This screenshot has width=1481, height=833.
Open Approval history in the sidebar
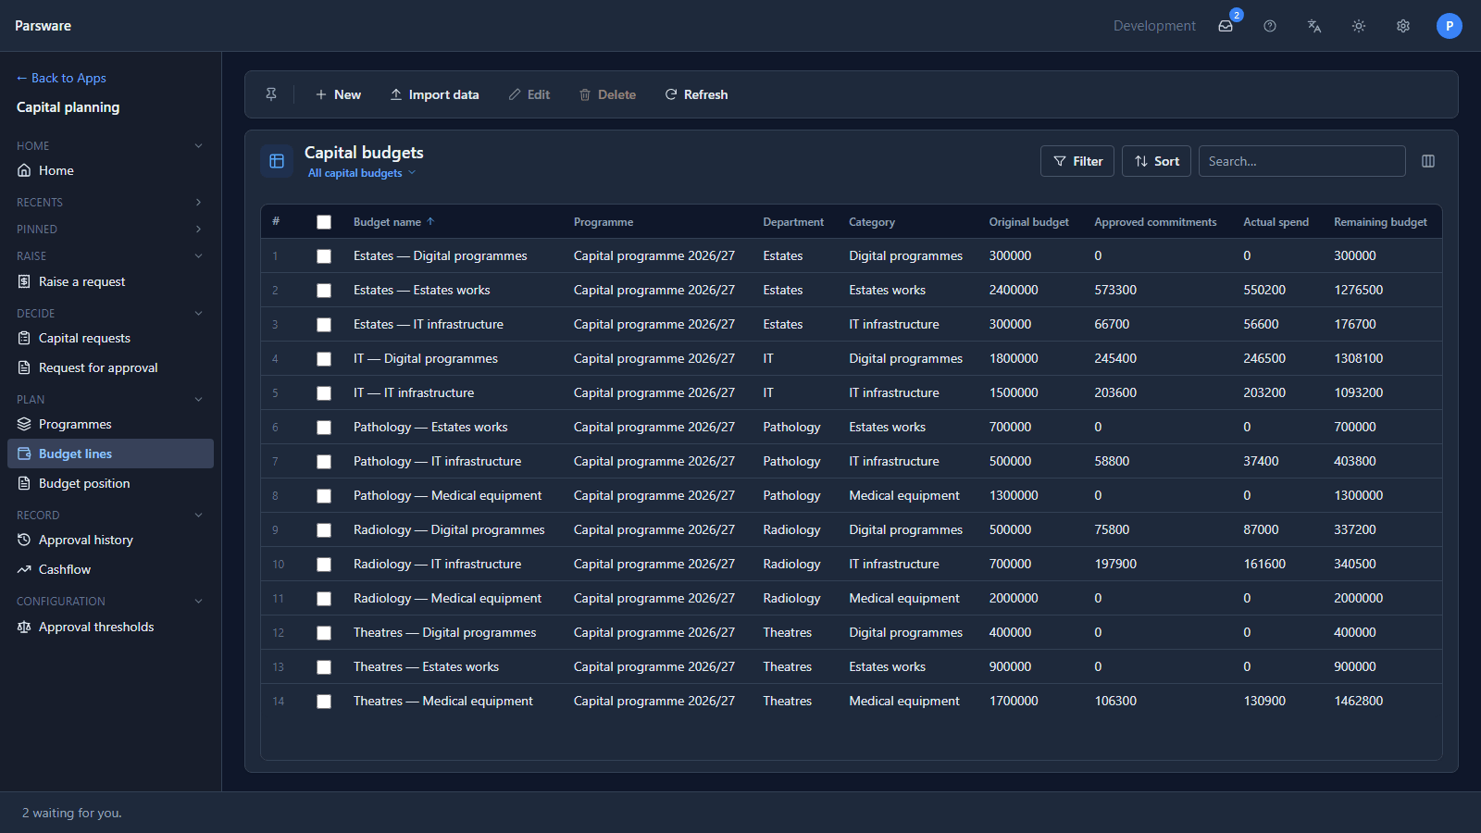110,540
